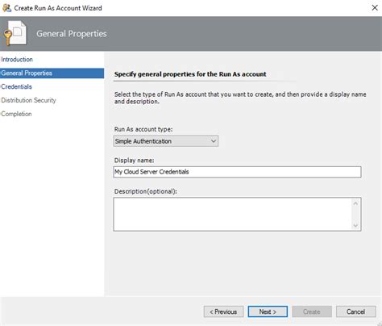382x326 pixels.
Task: Focus the Display name text field
Action: [237, 172]
